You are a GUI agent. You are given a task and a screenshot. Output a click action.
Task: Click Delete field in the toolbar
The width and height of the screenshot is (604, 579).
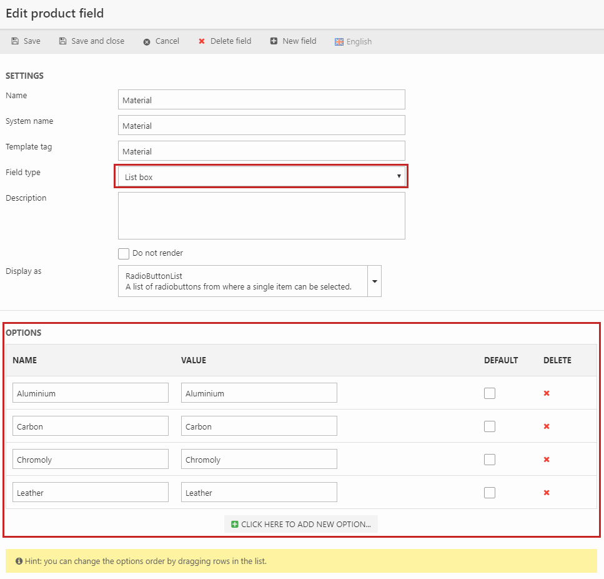click(x=225, y=41)
